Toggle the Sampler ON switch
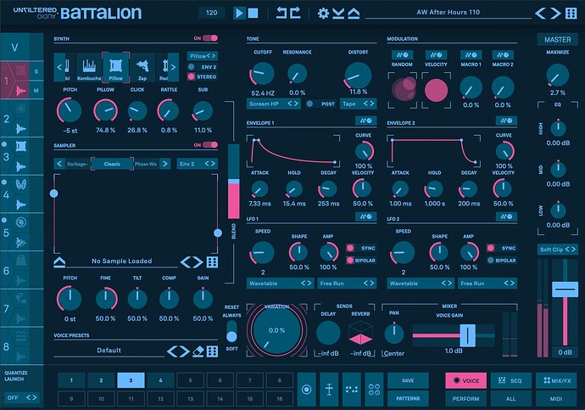This screenshot has height=410, width=585. point(209,145)
